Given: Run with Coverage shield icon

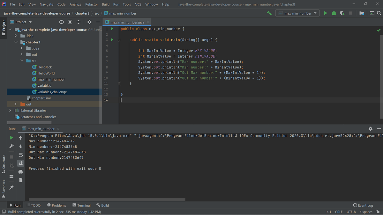Looking at the screenshot, I should tap(342, 13).
